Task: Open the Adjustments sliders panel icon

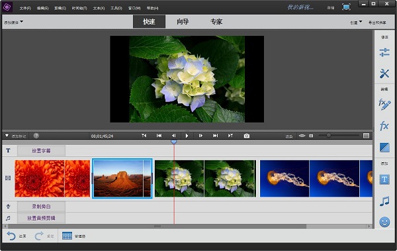Action: point(384,52)
